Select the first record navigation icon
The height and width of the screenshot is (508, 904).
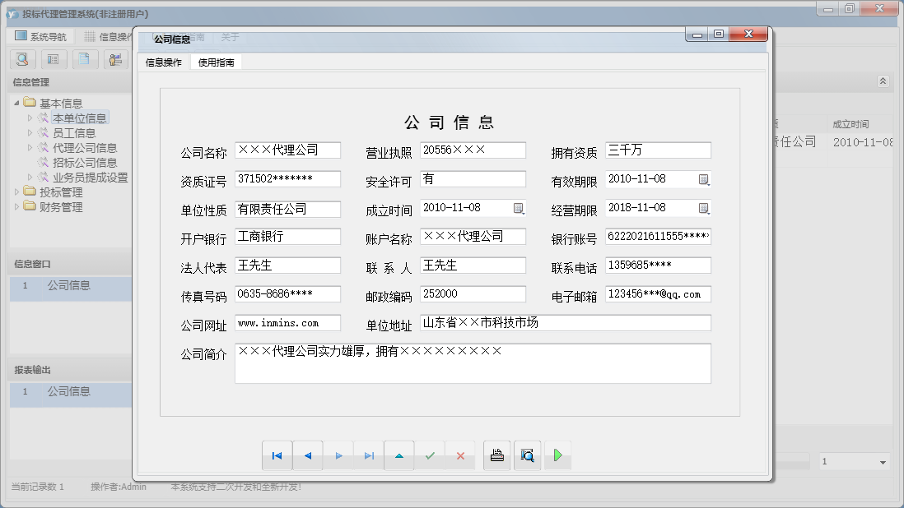277,455
